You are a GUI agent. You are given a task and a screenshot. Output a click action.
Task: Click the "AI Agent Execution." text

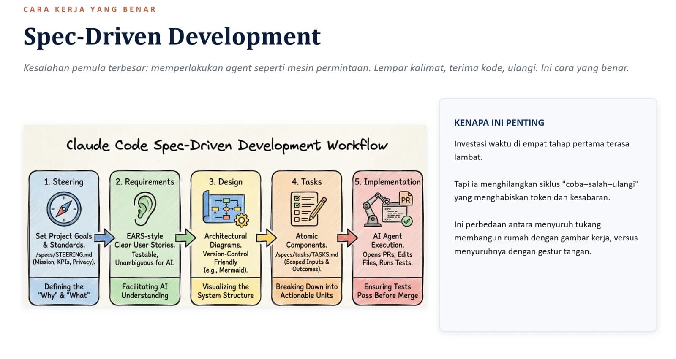pos(388,240)
